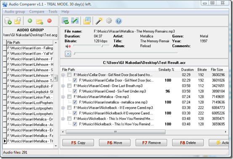The width and height of the screenshot is (233, 159).
Task: Click the compare two groups chart icon
Action: tap(75, 21)
